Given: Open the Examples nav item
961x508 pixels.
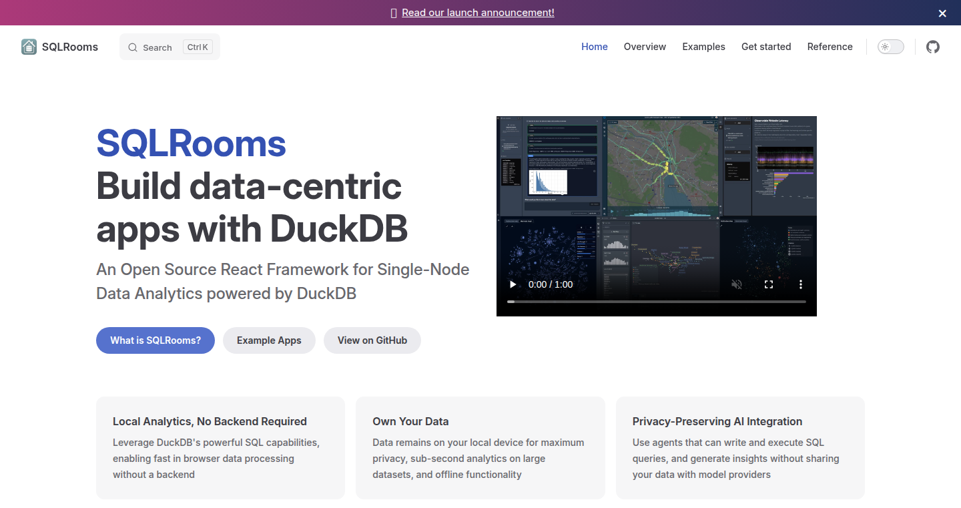Looking at the screenshot, I should tap(703, 47).
